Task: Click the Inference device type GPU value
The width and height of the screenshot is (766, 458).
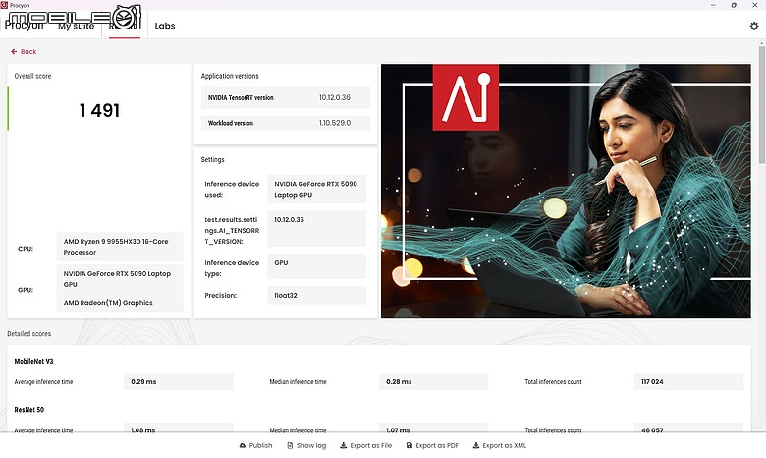Action: (316, 266)
